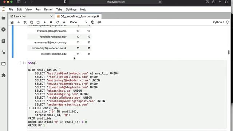This screenshot has height=131, width=233.
Task: Click the 'bsellan0@yellowbook.com' string in code
Action: [x=68, y=74]
